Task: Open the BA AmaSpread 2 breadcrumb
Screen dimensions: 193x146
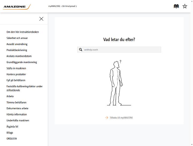Action: [x=69, y=6]
